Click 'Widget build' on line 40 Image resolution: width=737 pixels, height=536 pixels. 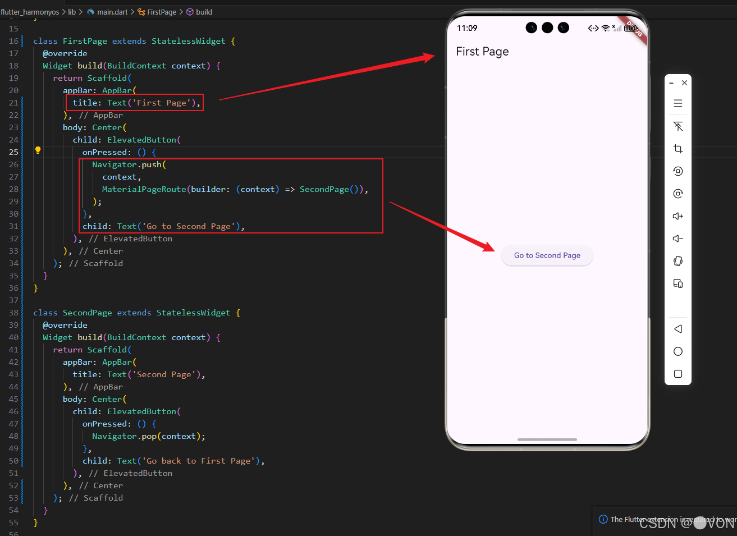point(72,337)
